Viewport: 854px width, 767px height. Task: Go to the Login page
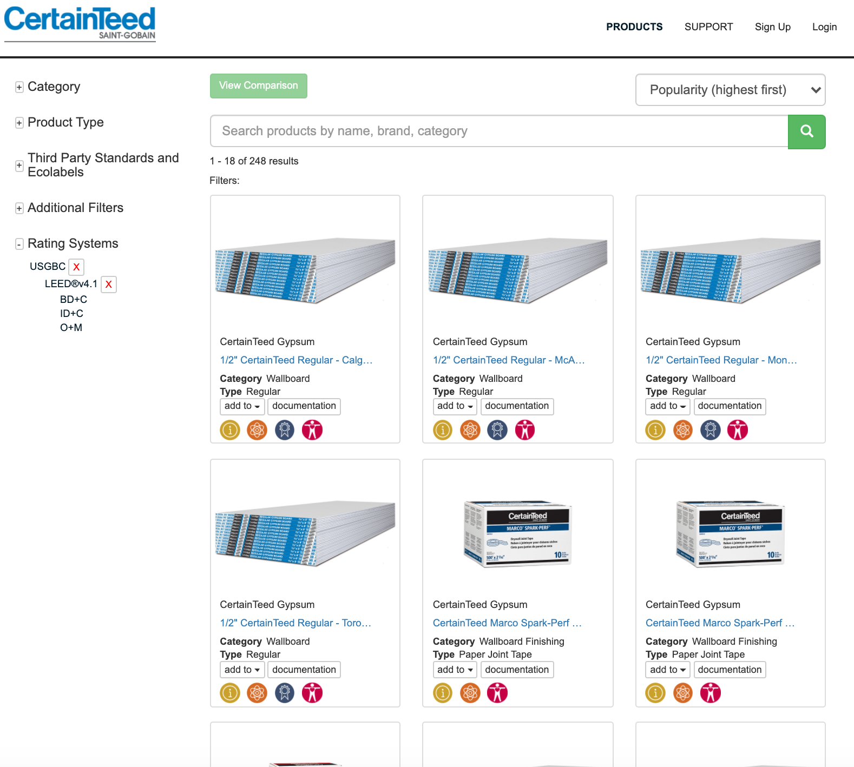pos(824,27)
